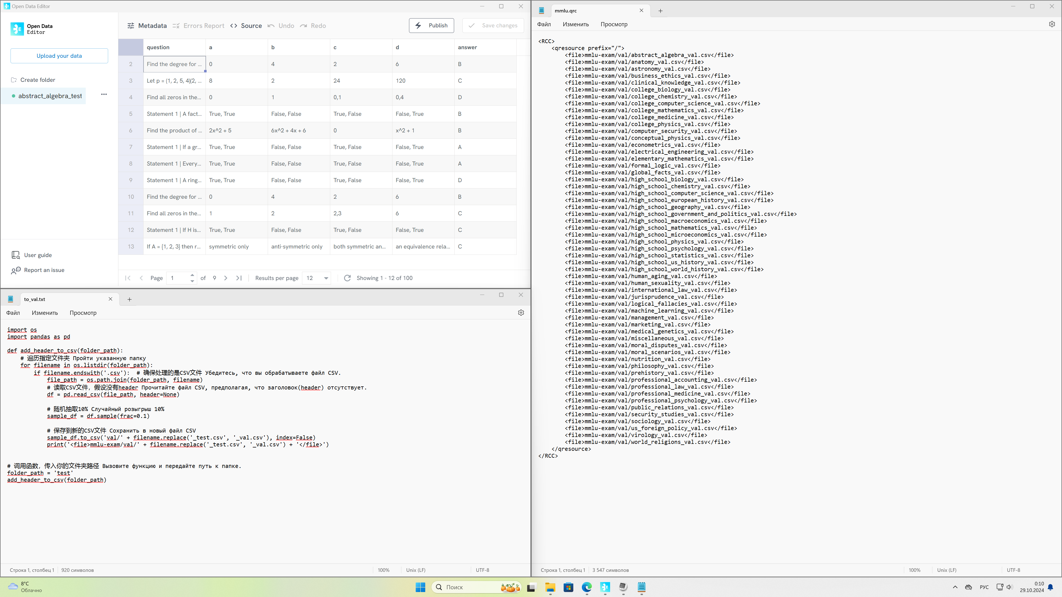Open Просмотр menu in mmlu.qrc Notepad
Viewport: 1062px width, 597px height.
pyautogui.click(x=614, y=24)
